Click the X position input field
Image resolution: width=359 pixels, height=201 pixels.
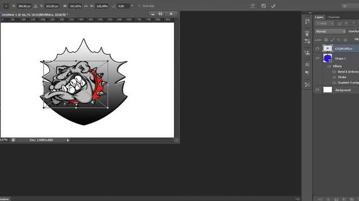click(24, 6)
